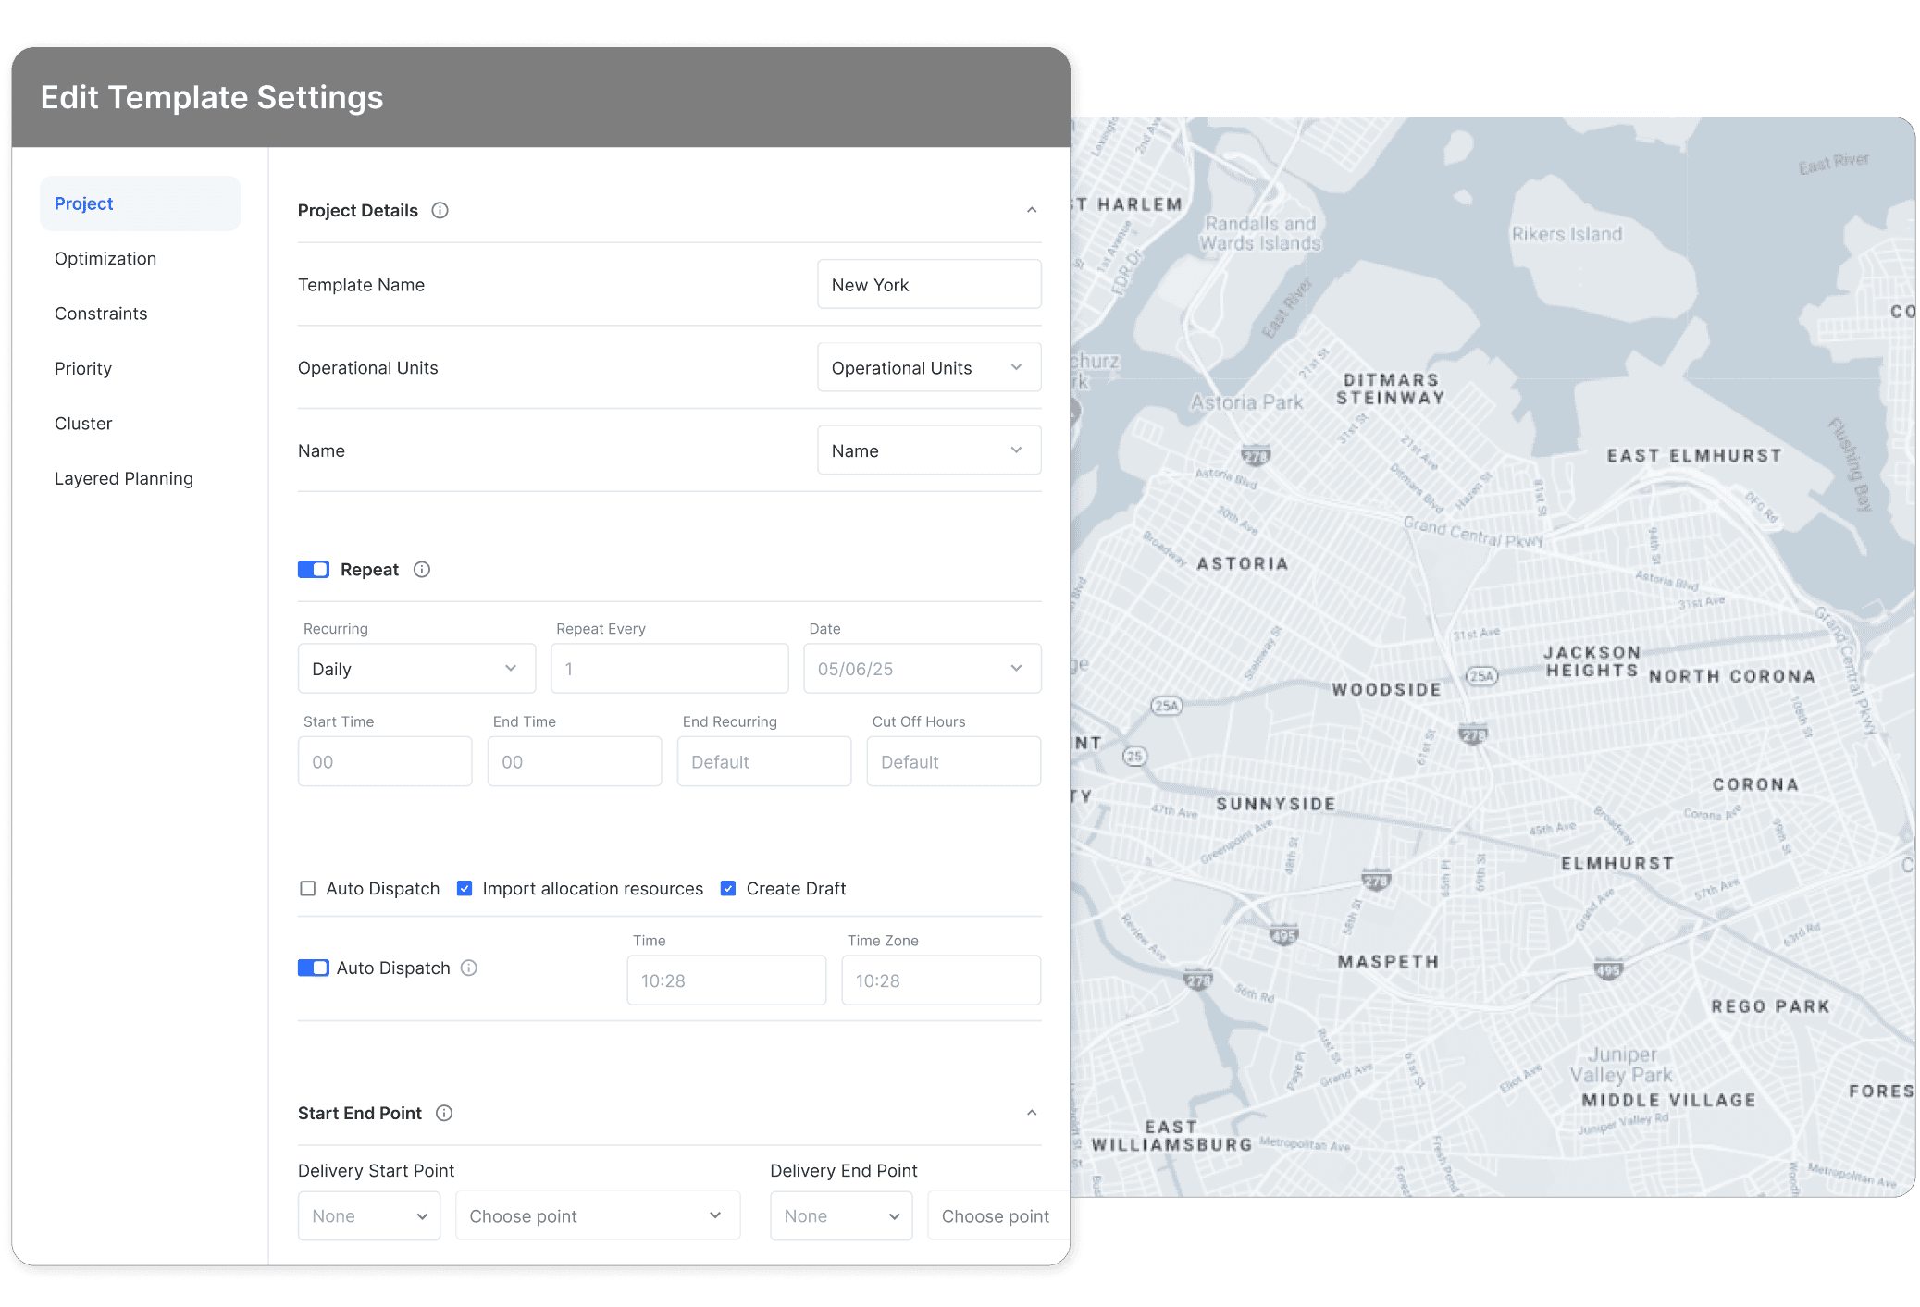1920x1307 pixels.
Task: Open Delivery End Point Choose point dropdown
Action: 998,1215
